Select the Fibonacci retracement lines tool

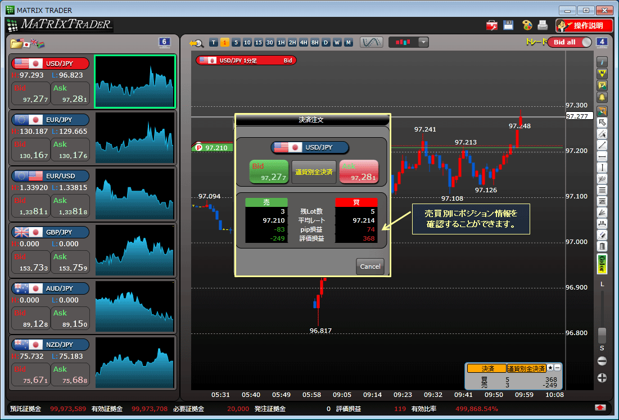[x=602, y=202]
